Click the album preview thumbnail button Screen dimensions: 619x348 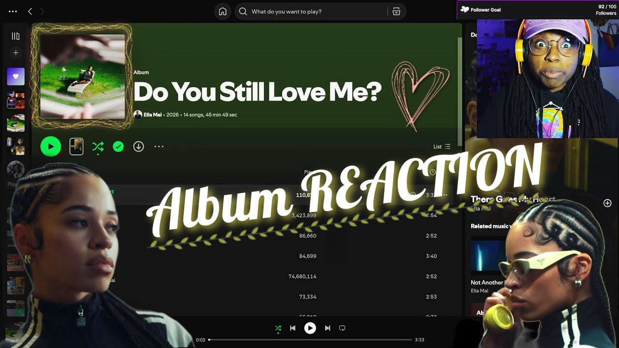click(x=76, y=146)
